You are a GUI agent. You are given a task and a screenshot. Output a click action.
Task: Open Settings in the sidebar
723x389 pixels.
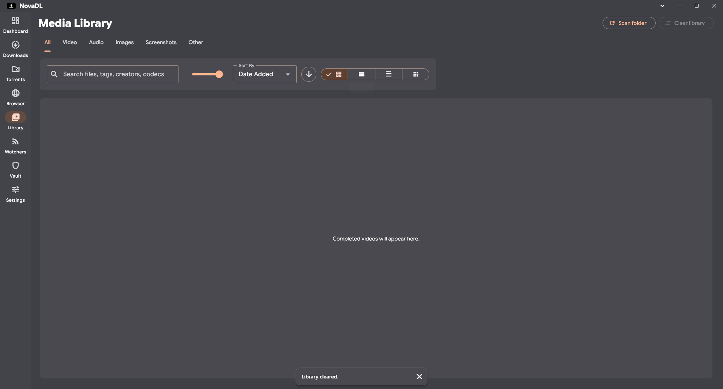[15, 194]
